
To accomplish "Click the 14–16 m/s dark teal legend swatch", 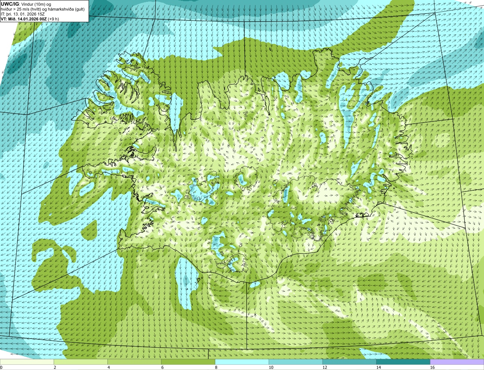I will (403, 362).
